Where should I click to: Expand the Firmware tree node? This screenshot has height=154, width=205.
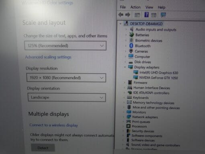pyautogui.click(x=125, y=82)
